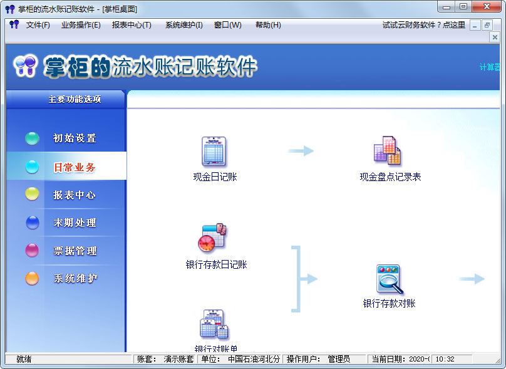Select 报表中心 in the sidebar
This screenshot has height=369, width=506.
click(x=75, y=195)
